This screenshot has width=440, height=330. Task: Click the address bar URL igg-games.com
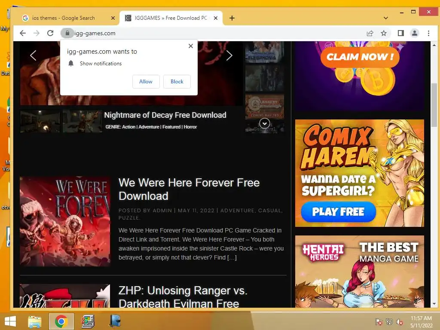coord(95,33)
